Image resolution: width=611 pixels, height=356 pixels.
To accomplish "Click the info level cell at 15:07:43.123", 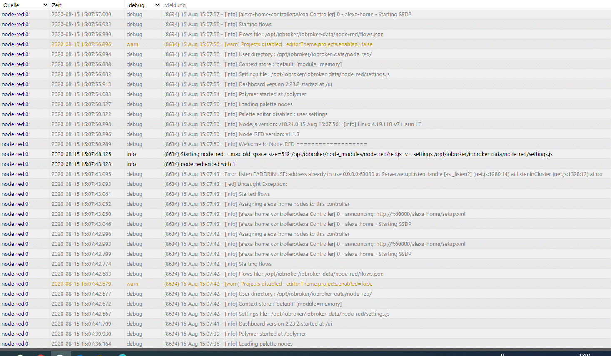I will click(131, 164).
